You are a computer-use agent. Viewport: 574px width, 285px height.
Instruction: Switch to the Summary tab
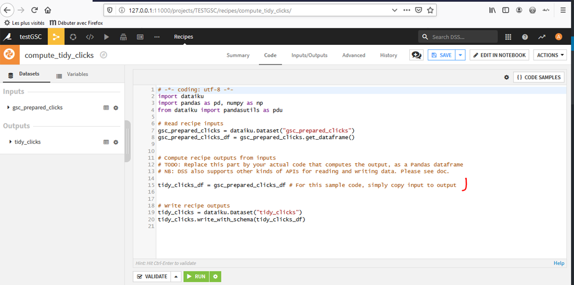238,56
